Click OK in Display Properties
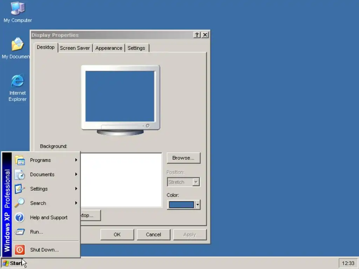 pyautogui.click(x=117, y=234)
